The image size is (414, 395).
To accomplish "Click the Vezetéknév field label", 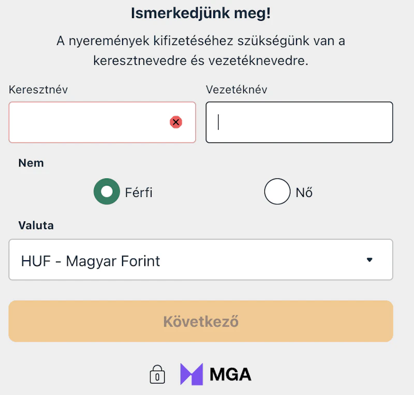I will (x=236, y=90).
